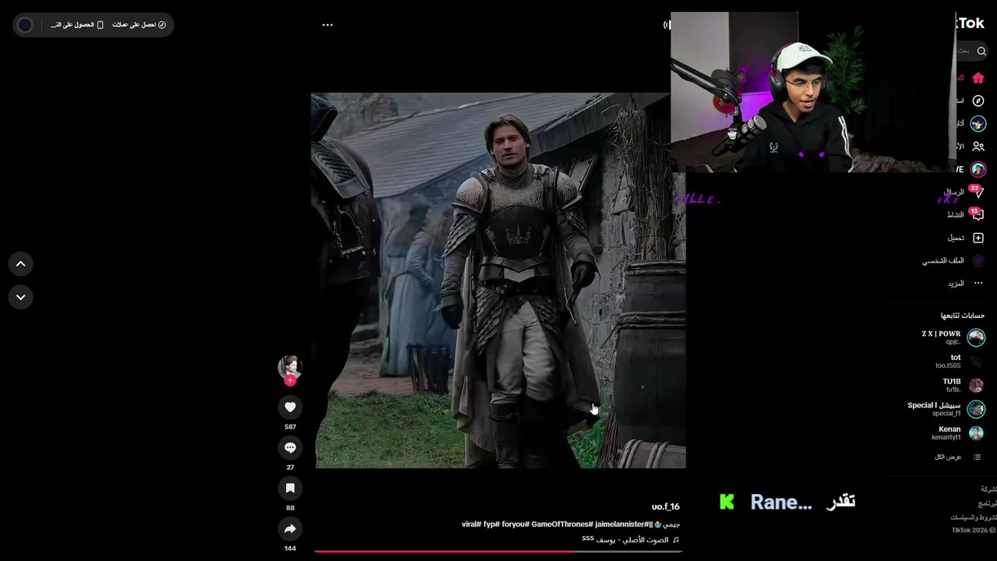997x561 pixels.
Task: Bookmark the video with the save icon
Action: click(x=290, y=488)
